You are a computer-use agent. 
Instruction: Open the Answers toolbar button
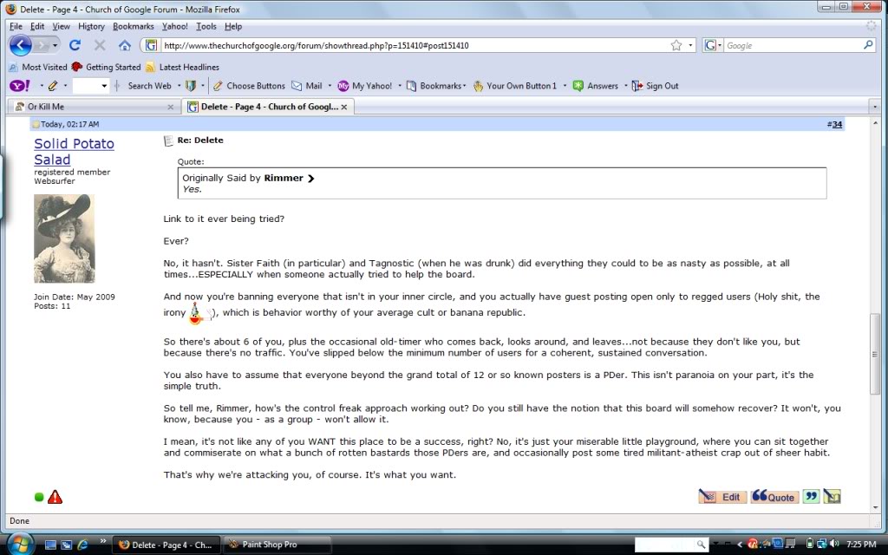click(x=595, y=86)
